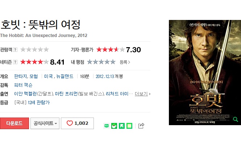Viewport: 241px width, 152px height.
Task: Click the red 다운로드 button
Action: pos(14,123)
